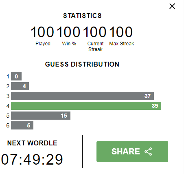Viewport: 184px width, 174px height.
Task: Select the guess 2 bar showing 4
Action: tap(20, 86)
